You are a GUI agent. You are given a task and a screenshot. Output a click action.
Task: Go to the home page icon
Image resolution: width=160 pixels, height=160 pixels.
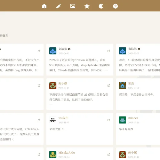pos(44,6)
